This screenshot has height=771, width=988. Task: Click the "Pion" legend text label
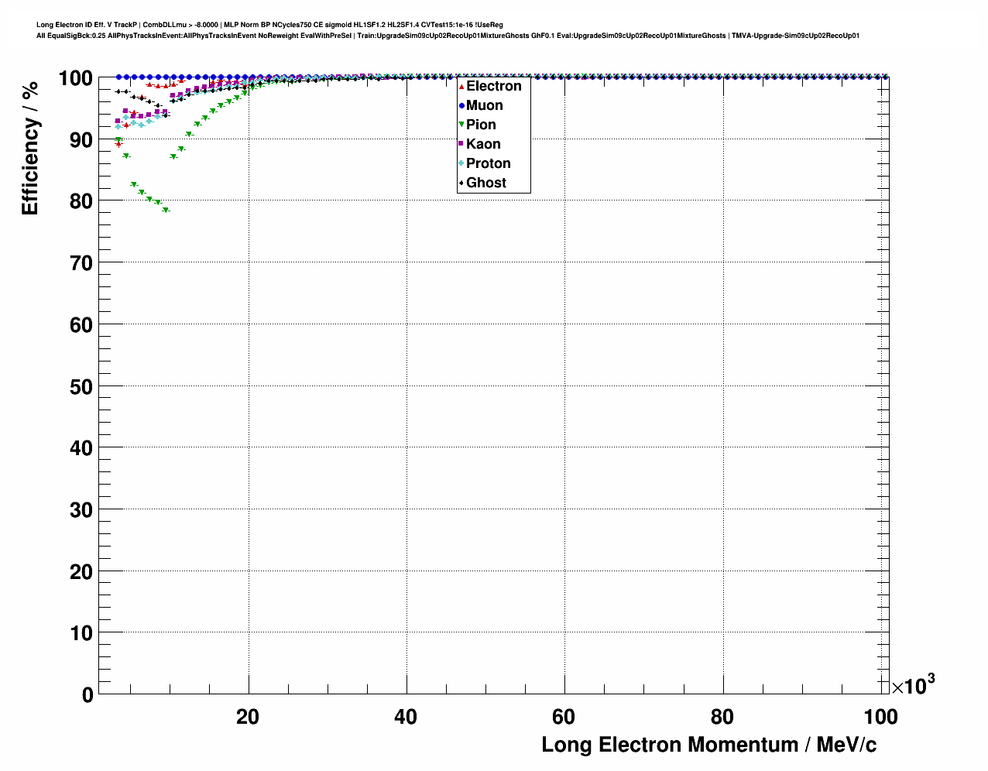(481, 125)
